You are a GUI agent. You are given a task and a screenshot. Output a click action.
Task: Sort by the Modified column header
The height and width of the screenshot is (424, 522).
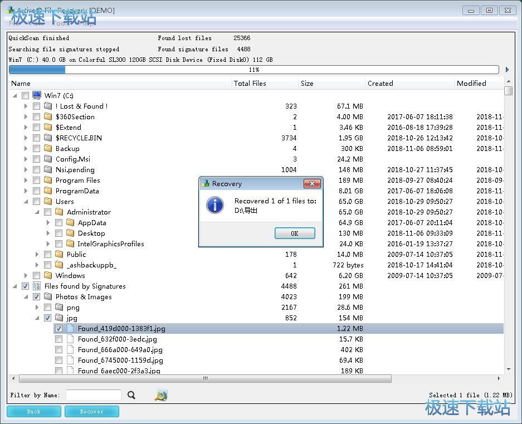click(479, 83)
